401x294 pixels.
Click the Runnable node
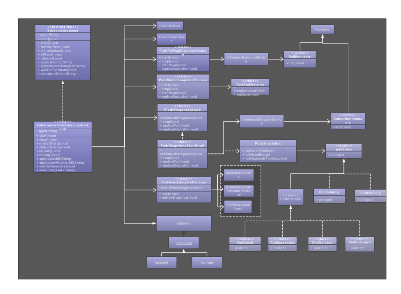322,29
